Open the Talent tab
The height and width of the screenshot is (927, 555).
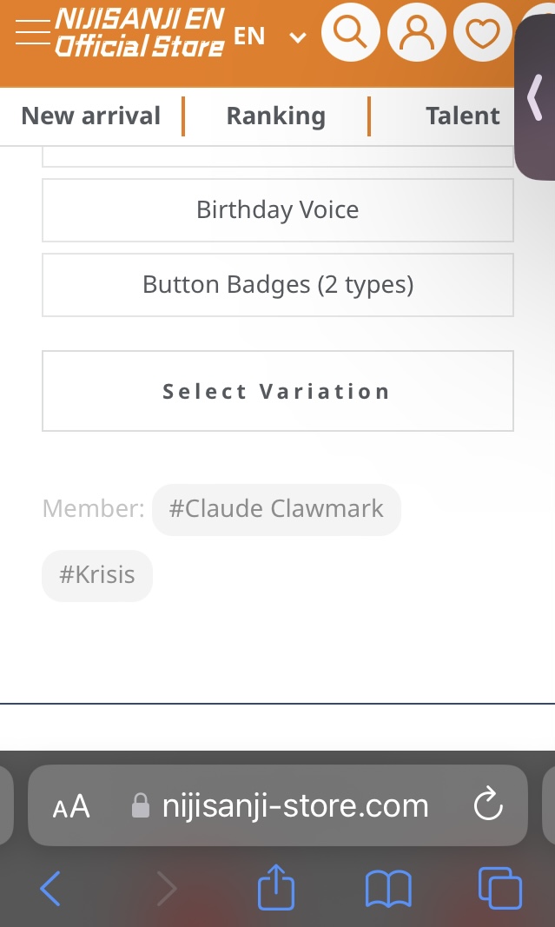click(462, 116)
